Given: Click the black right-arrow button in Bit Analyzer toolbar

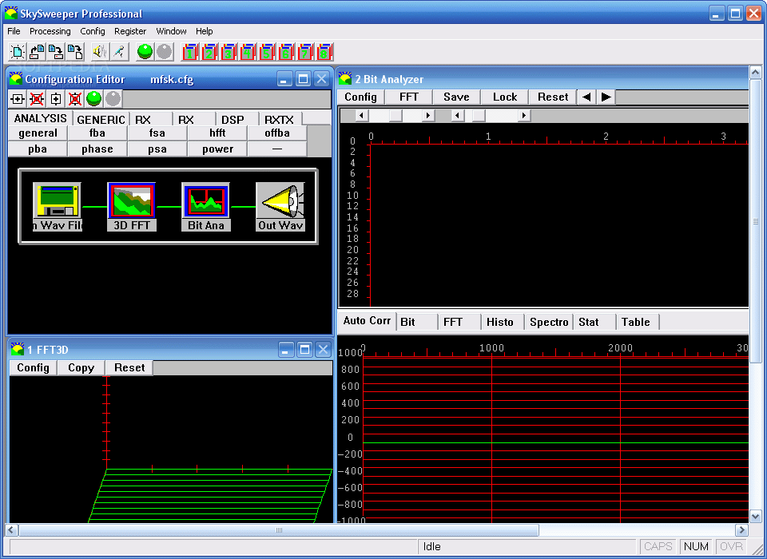Looking at the screenshot, I should click(x=606, y=97).
